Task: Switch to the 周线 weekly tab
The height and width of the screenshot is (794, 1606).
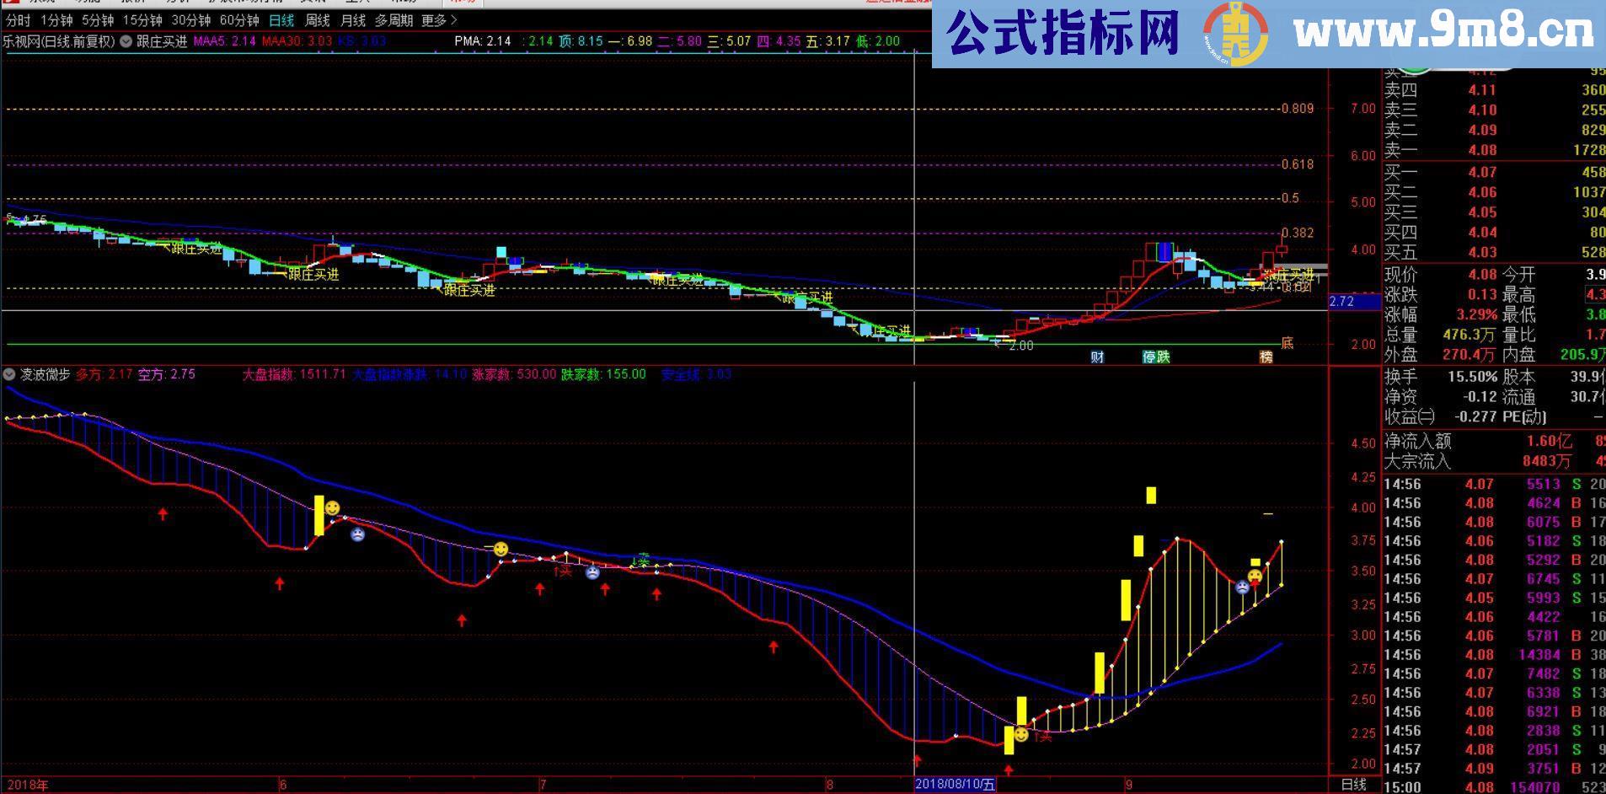Action: [x=315, y=20]
